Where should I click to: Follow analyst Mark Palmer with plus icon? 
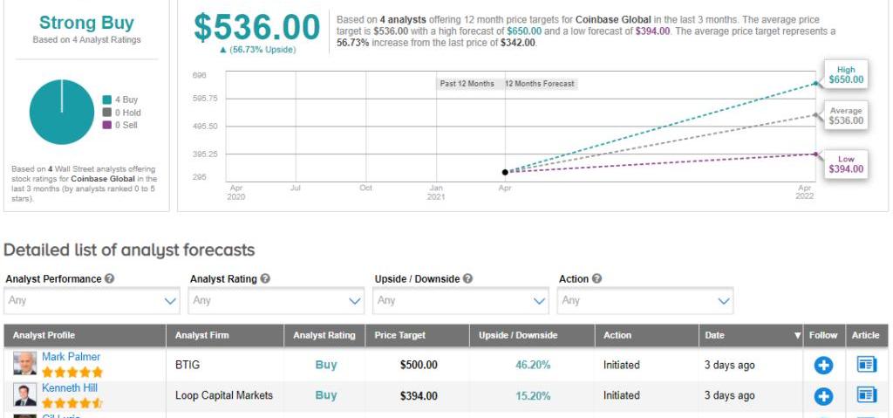[x=823, y=365]
